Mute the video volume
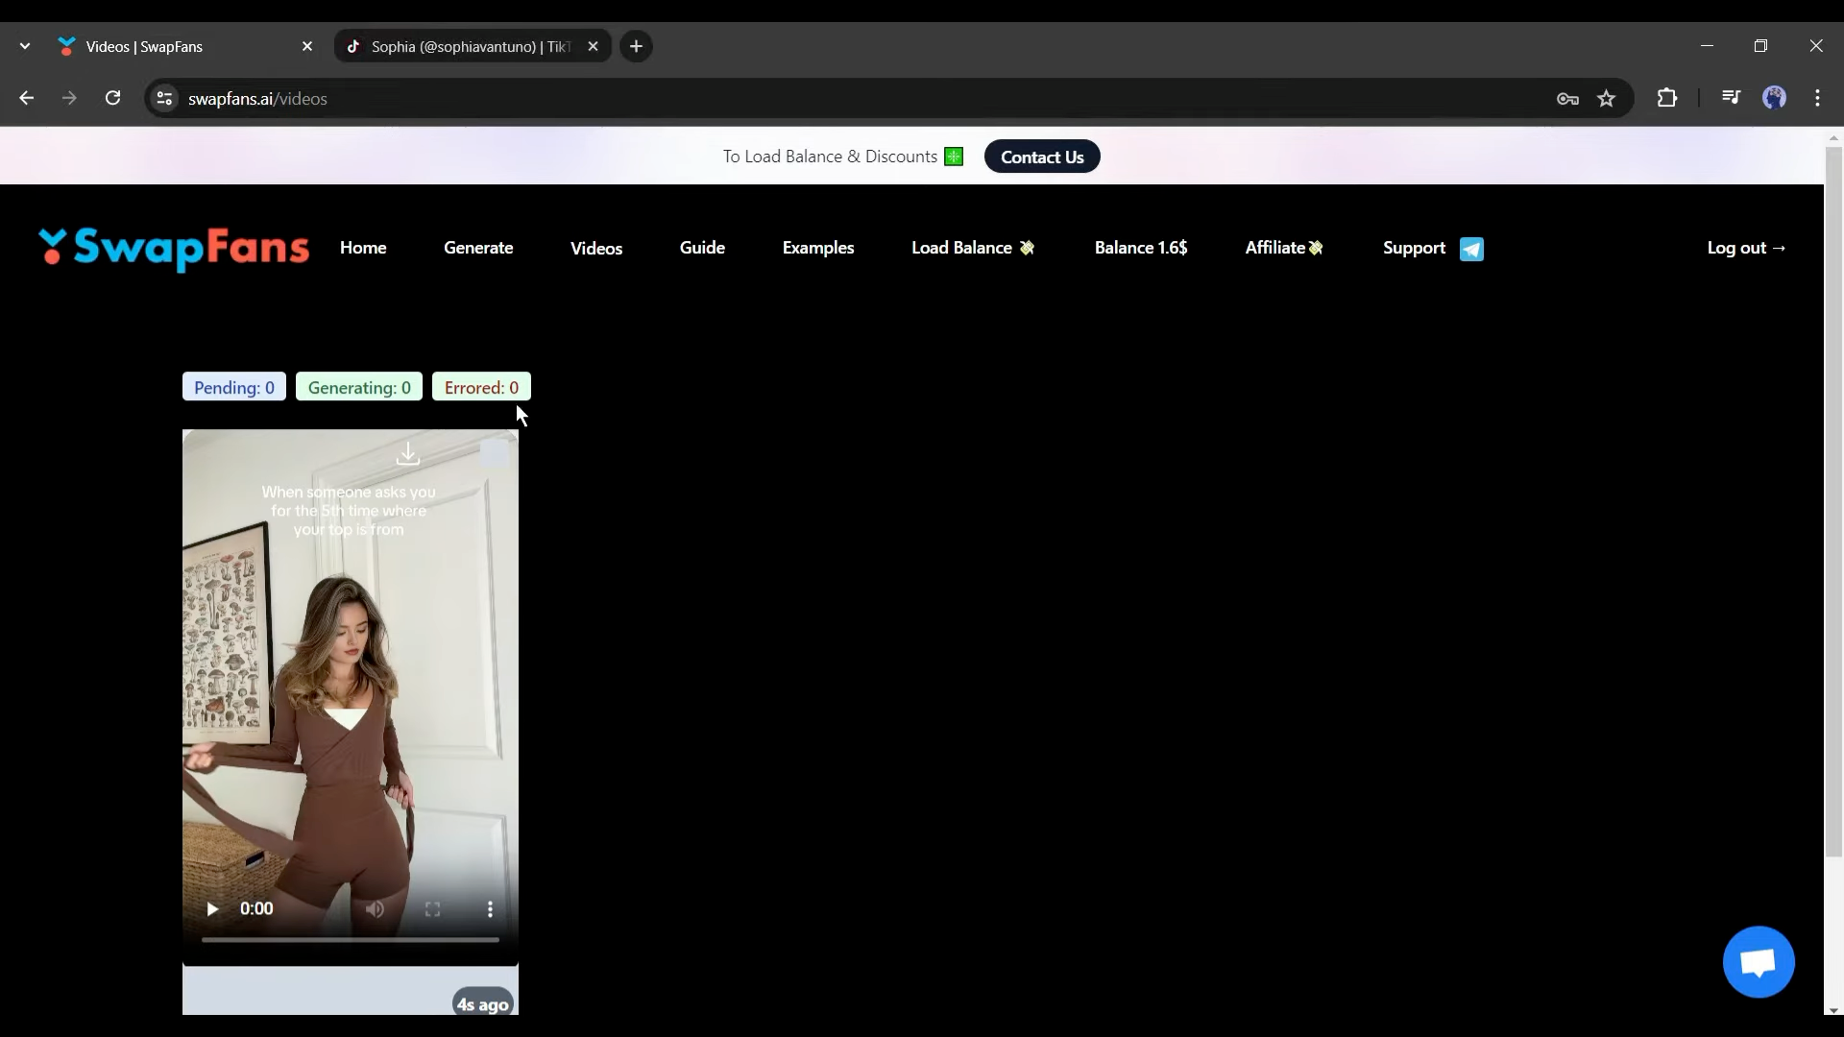Screen dimensions: 1844x1037 pyautogui.click(x=376, y=909)
